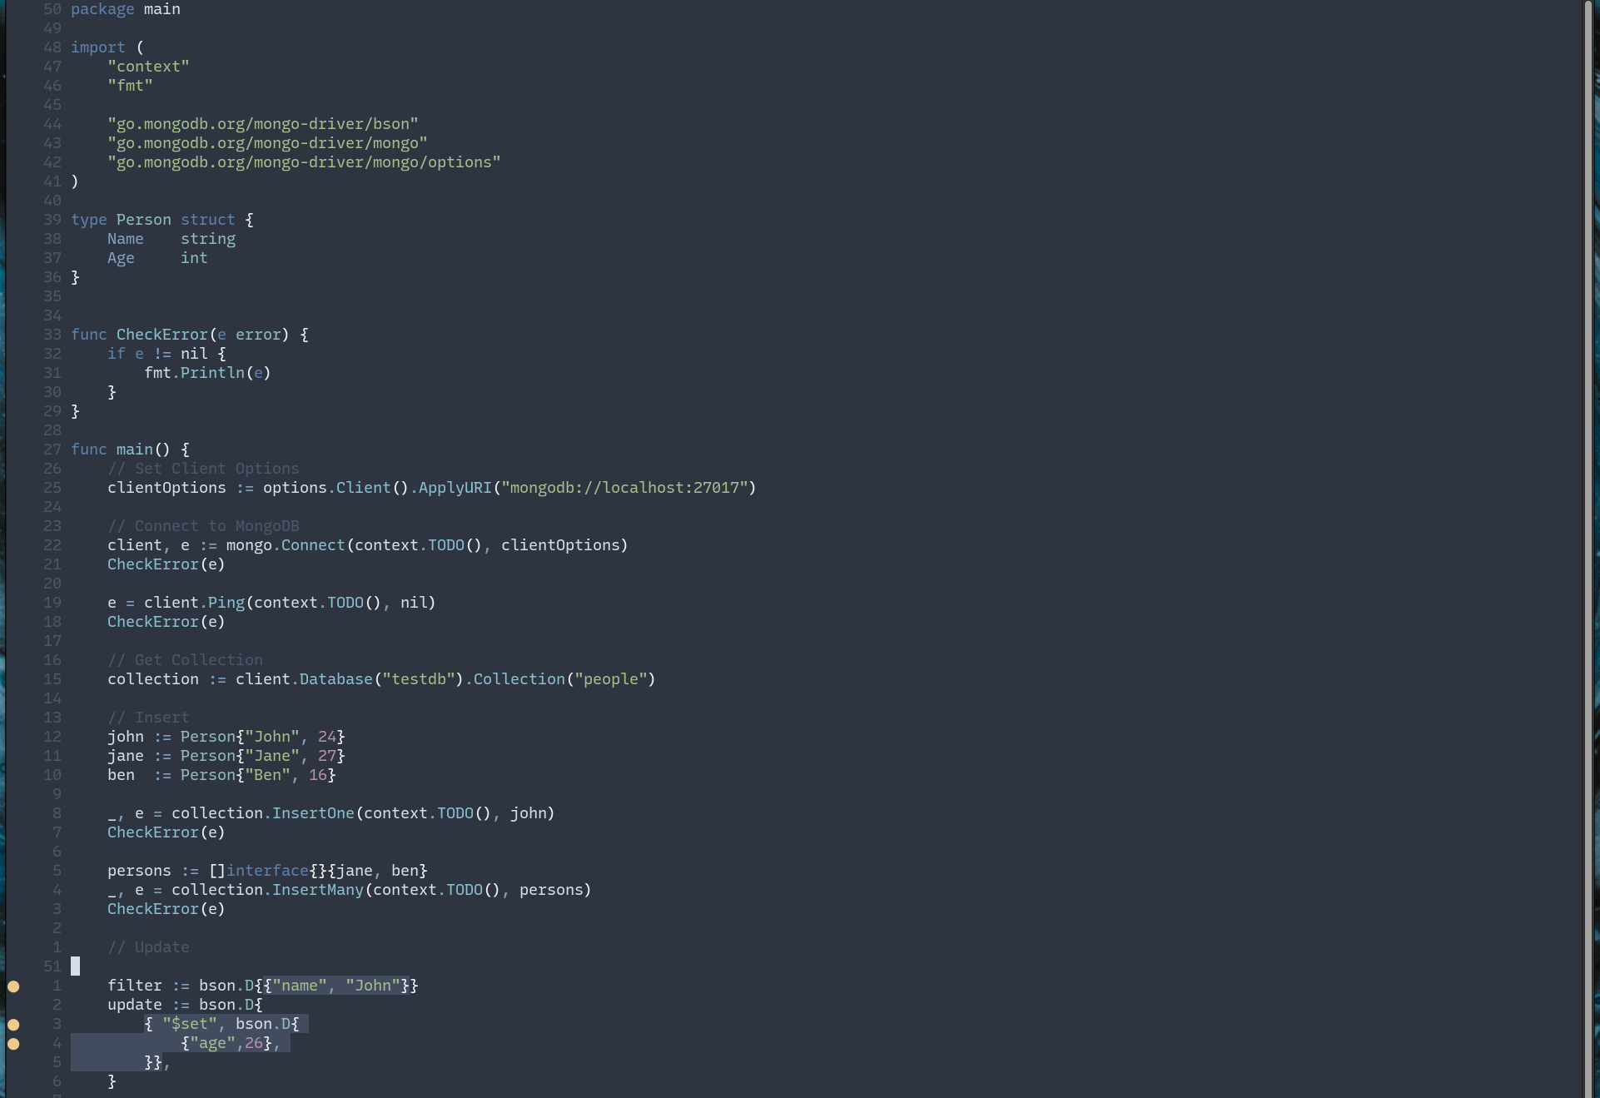Place cursor on the CheckError function name definition
The image size is (1600, 1098).
click(161, 335)
